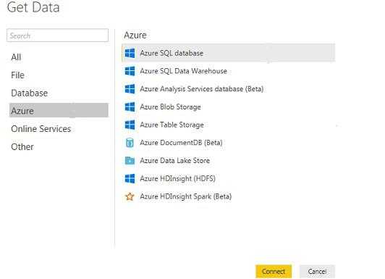Click the Azure HDInsight Spark star icon
385x279 pixels.
click(130, 196)
